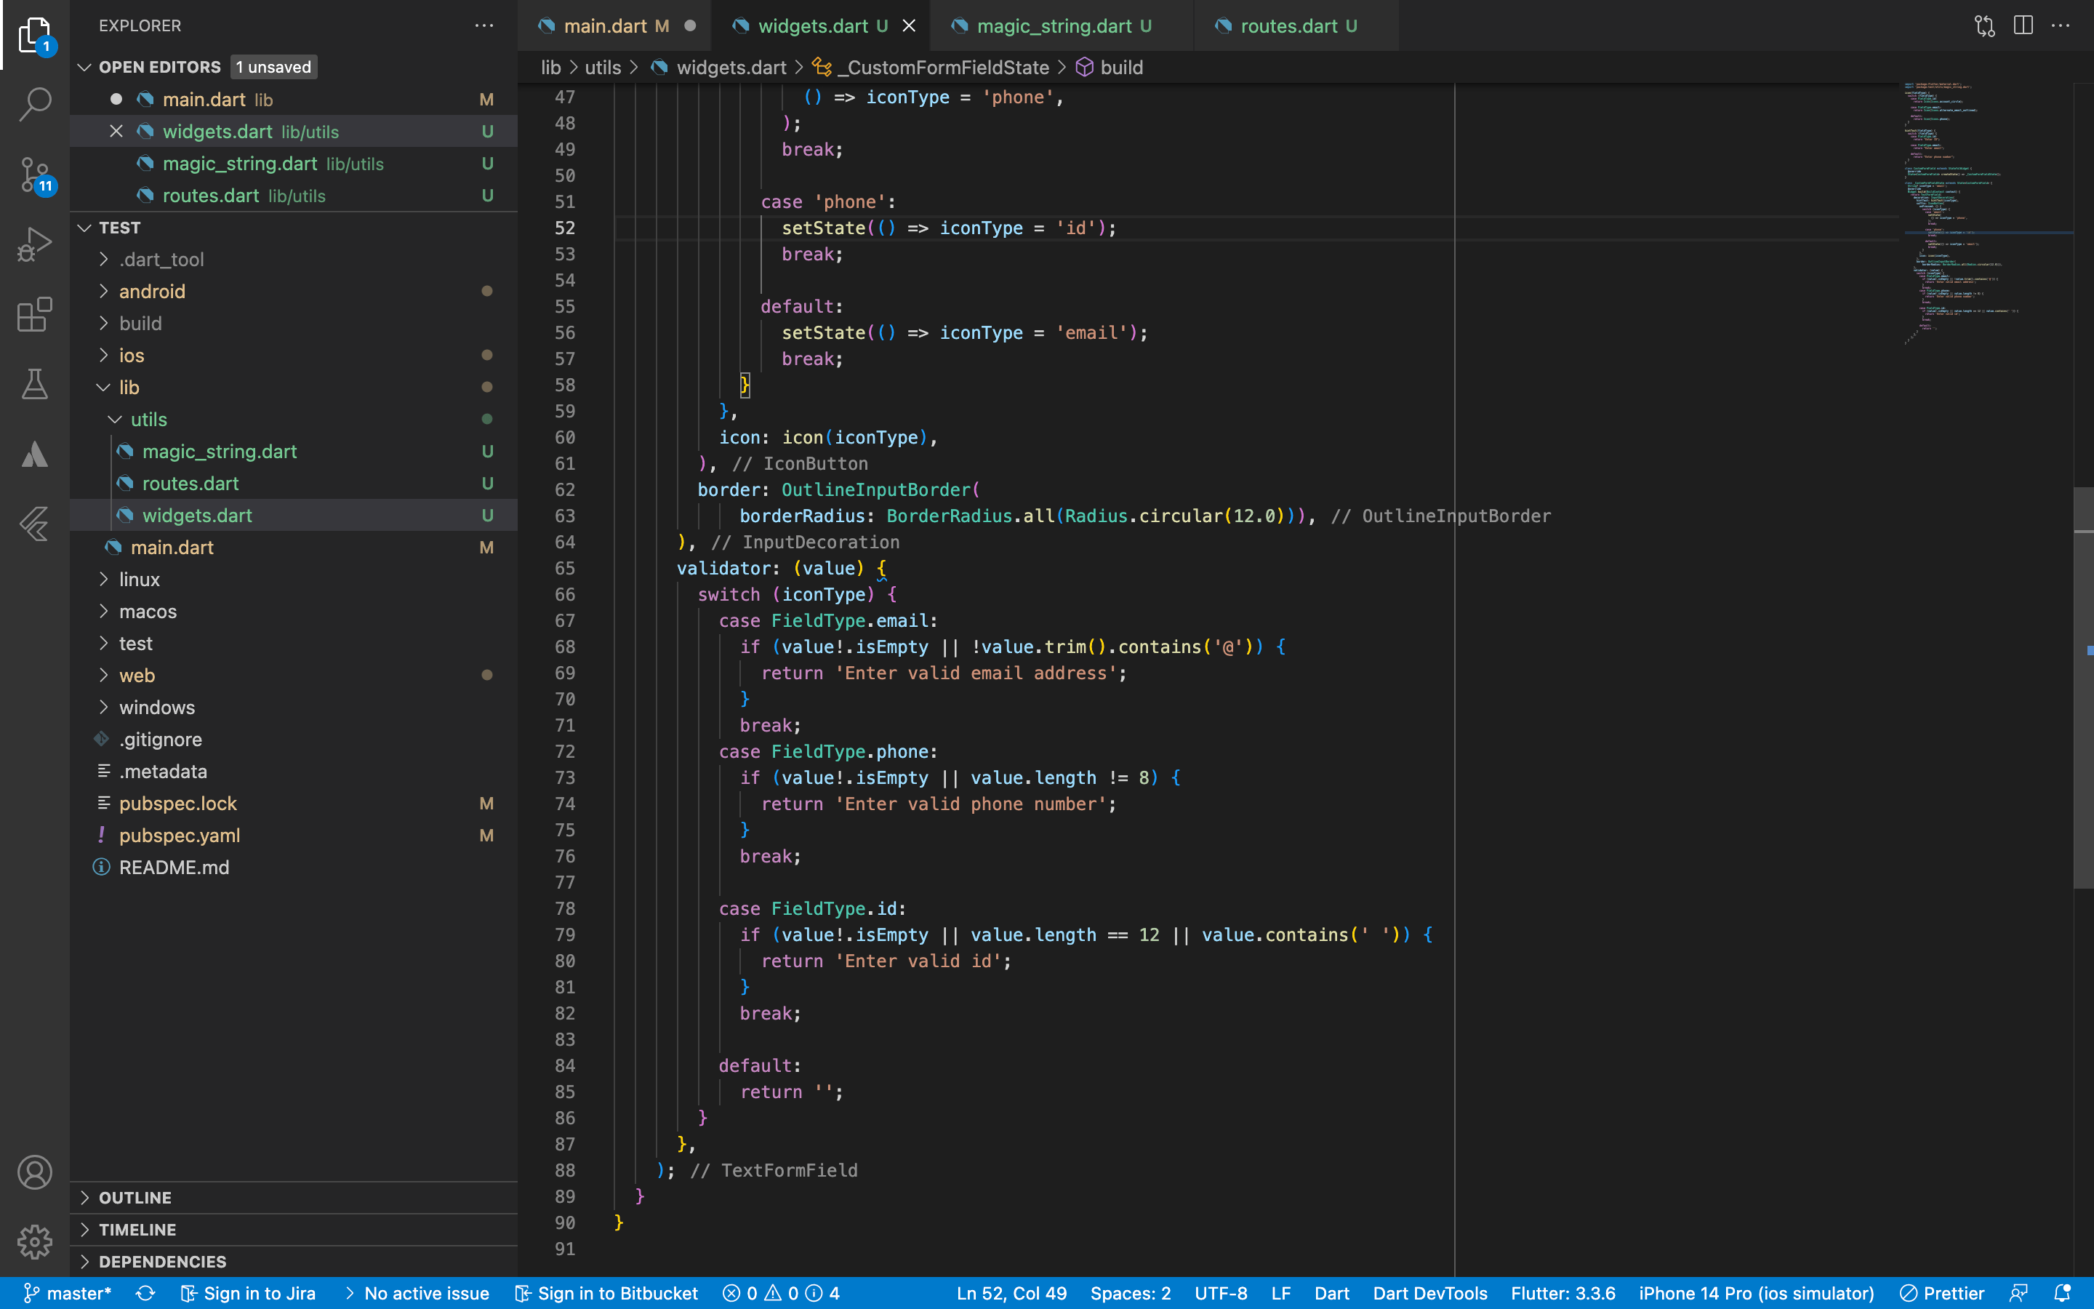Click the Split Editor Right icon
2094x1309 pixels.
point(2022,26)
